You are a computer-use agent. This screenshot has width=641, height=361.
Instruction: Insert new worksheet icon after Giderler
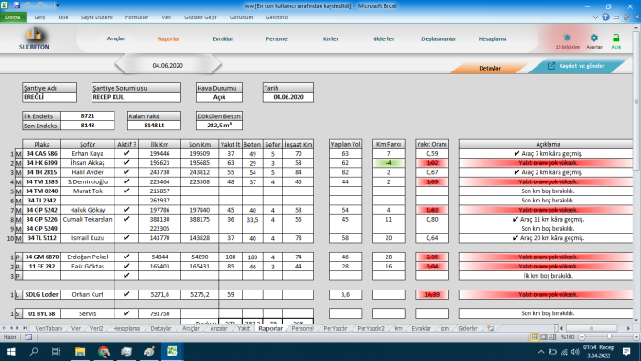(x=491, y=328)
